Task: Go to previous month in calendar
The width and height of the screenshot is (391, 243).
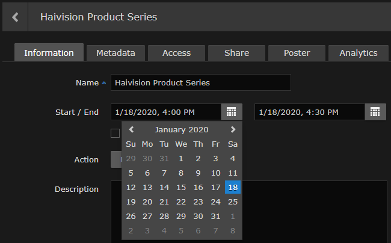Action: tap(131, 129)
